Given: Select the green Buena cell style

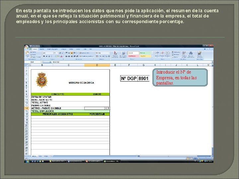Looking at the screenshot, I should pos(145,53).
